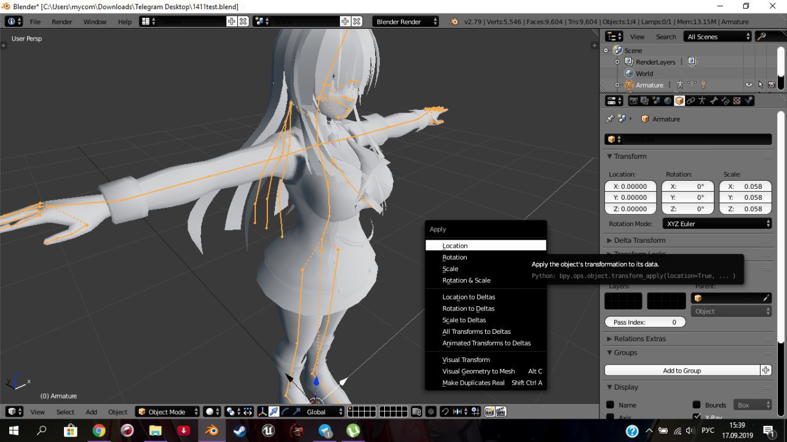
Task: Open the Scene properties tab
Action: click(x=656, y=100)
